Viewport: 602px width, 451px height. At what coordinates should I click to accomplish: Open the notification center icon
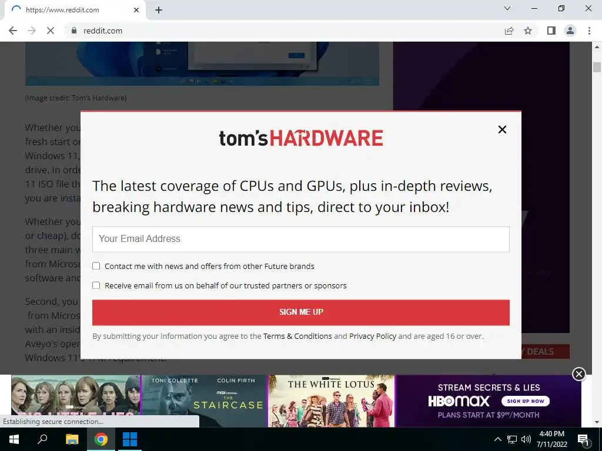(x=583, y=439)
